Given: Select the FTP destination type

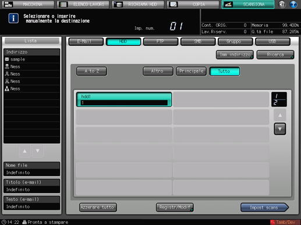Looking at the screenshot, I should tap(161, 41).
